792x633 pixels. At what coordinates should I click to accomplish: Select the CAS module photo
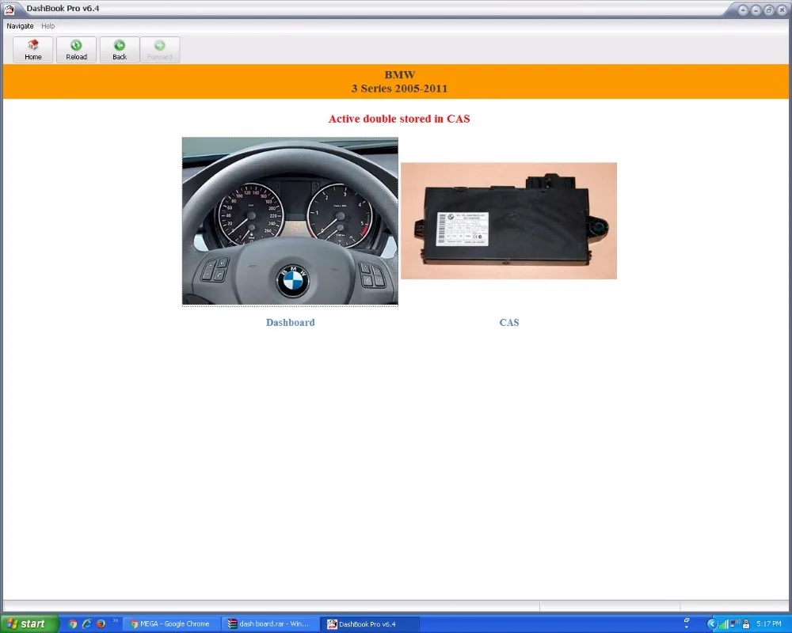pos(508,221)
